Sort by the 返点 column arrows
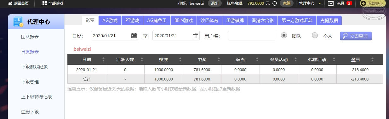Image resolution: width=389 pixels, height=119 pixels. point(257,59)
